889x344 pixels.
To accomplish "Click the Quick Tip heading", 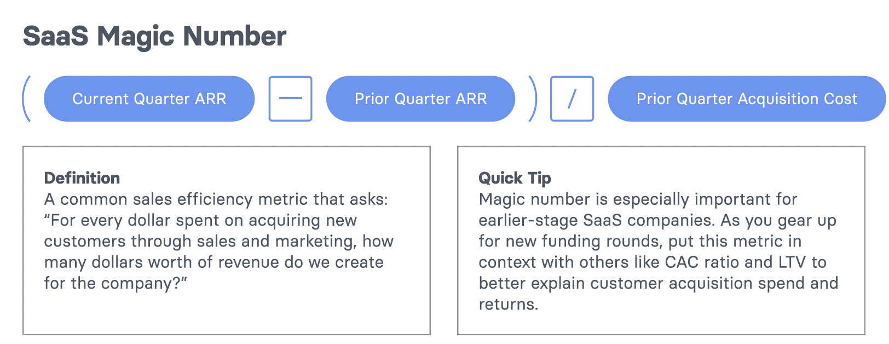I will coord(515,178).
